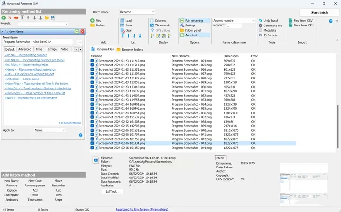Open the Columns configuration
341x212 pixels.
tap(158, 20)
